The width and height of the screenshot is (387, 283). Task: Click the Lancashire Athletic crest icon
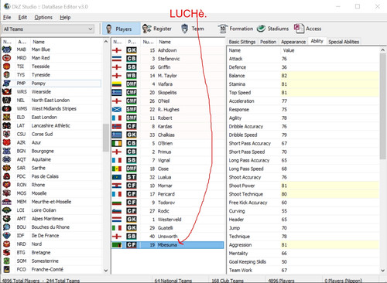(7, 126)
